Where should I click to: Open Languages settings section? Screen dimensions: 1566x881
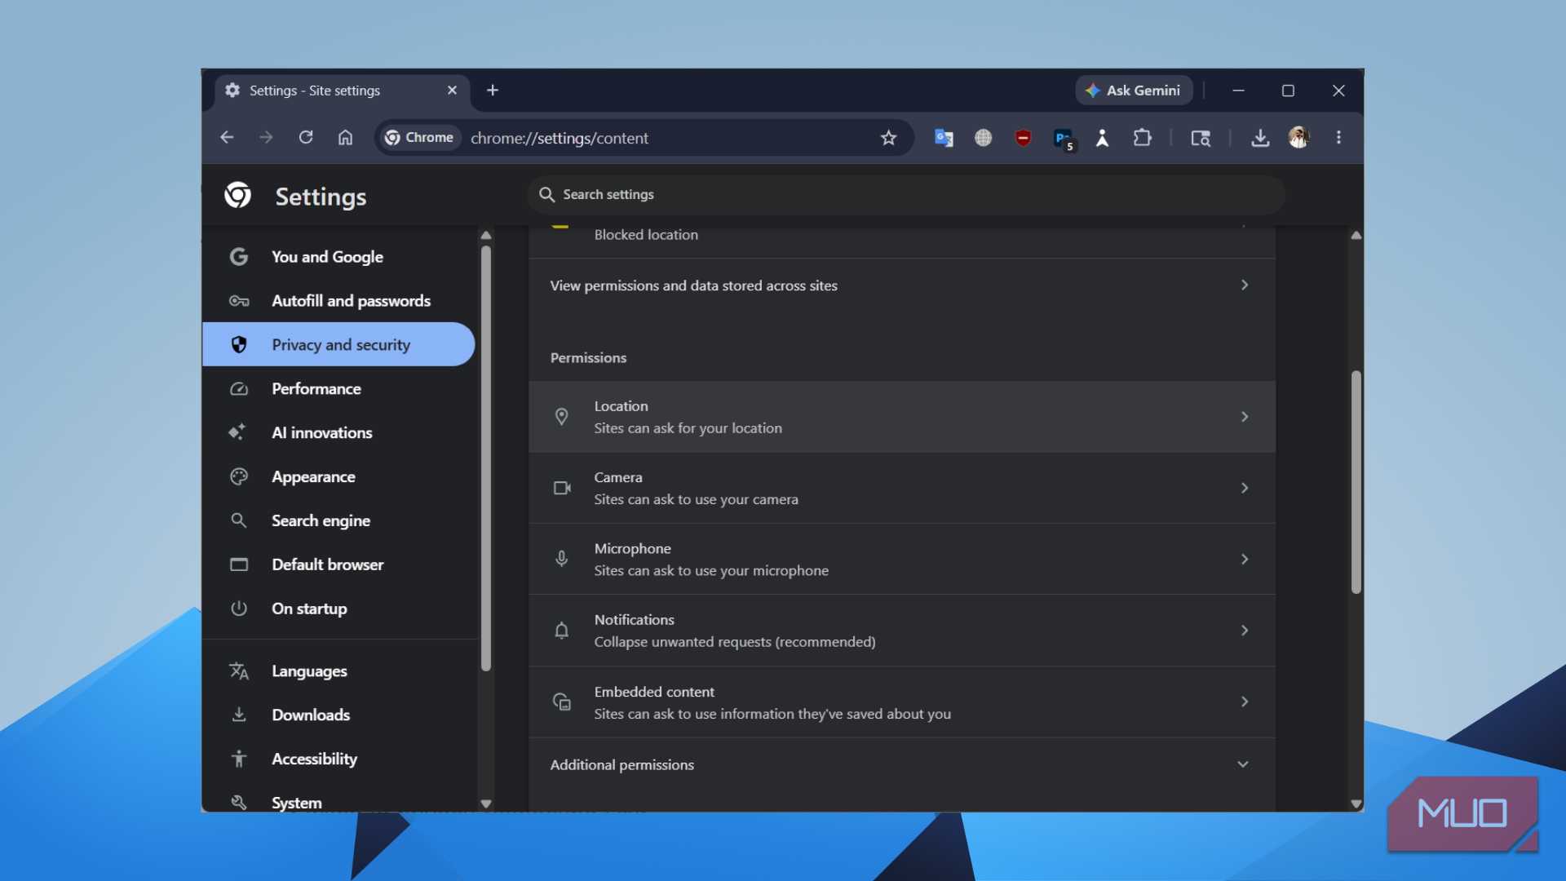pos(338,671)
